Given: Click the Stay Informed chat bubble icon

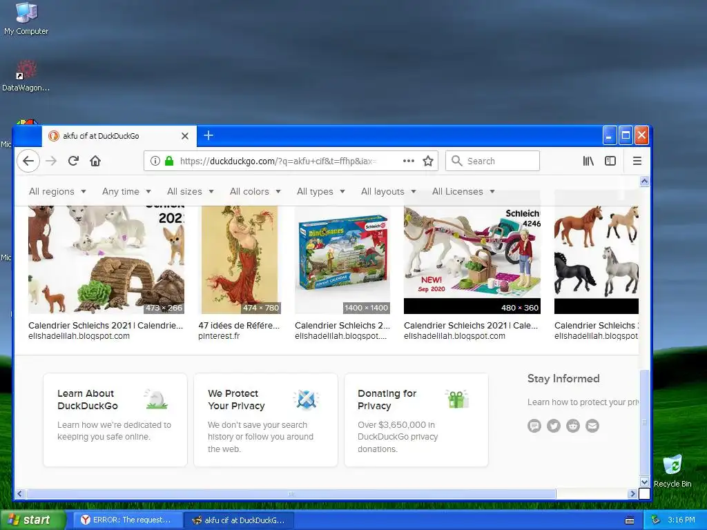Looking at the screenshot, I should pyautogui.click(x=534, y=425).
